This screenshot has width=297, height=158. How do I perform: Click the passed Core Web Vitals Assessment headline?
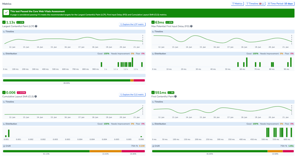click(x=37, y=11)
